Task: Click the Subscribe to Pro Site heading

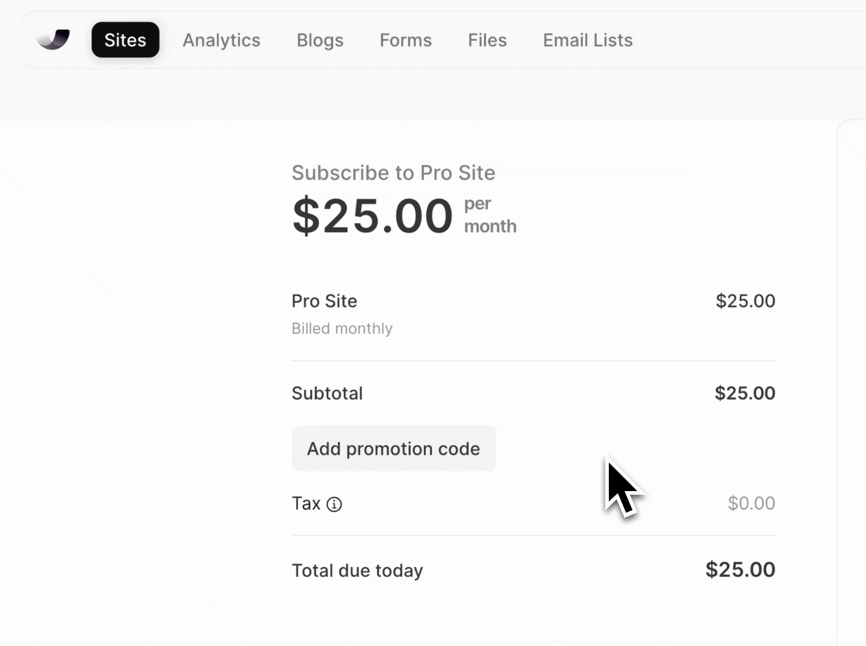Action: (x=393, y=173)
